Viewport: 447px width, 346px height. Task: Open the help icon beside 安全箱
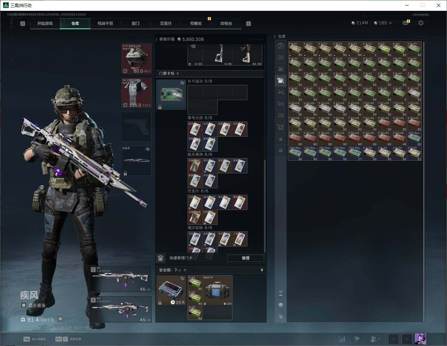click(185, 270)
